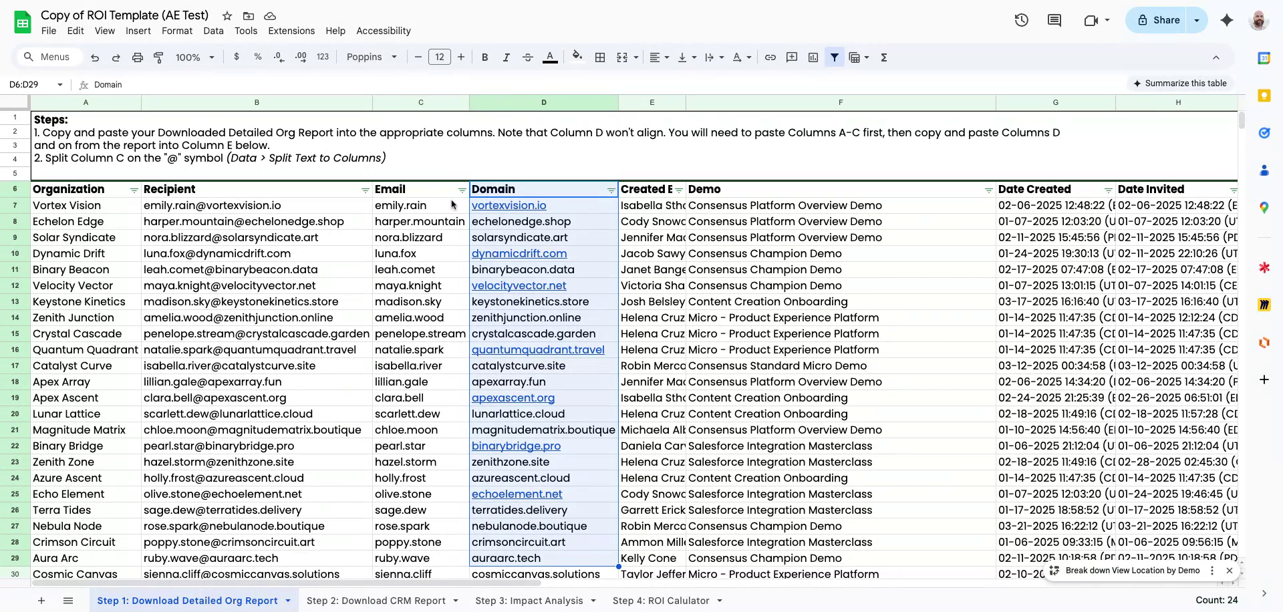Insert a link using the toolbar
This screenshot has height=612, width=1283.
click(x=770, y=57)
